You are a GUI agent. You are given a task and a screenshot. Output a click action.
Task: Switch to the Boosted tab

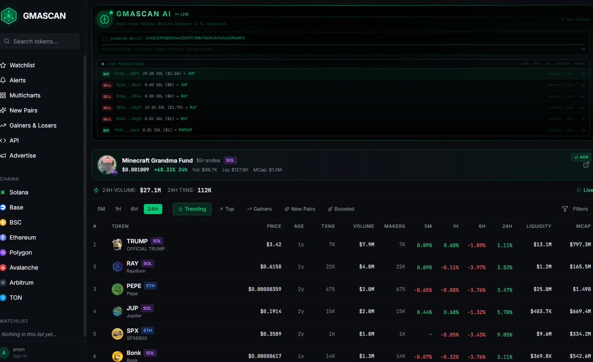coord(341,209)
